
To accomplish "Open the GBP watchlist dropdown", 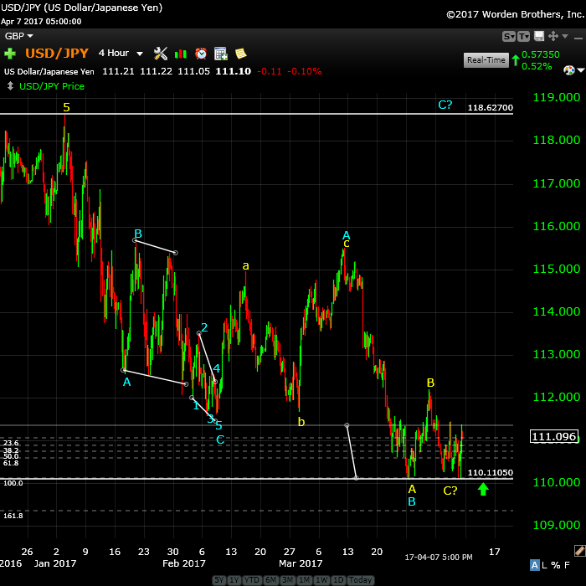I will (18, 36).
